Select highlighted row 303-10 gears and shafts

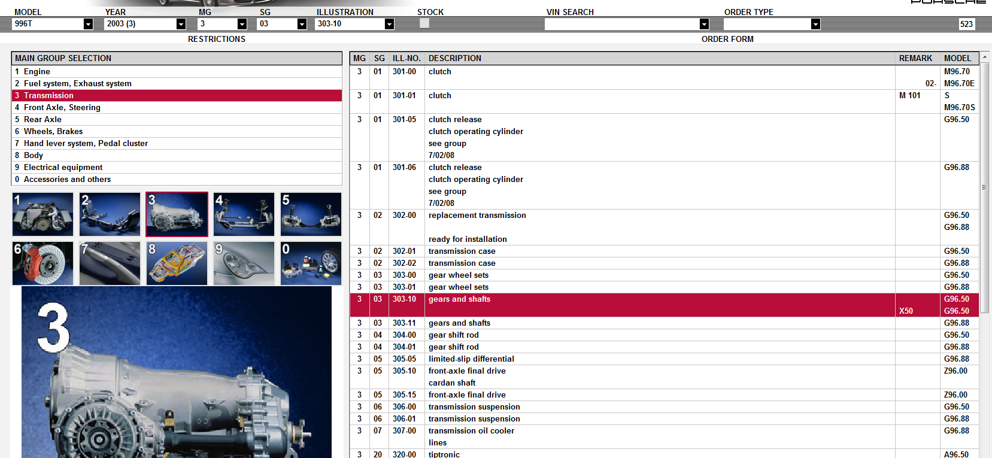coord(665,305)
